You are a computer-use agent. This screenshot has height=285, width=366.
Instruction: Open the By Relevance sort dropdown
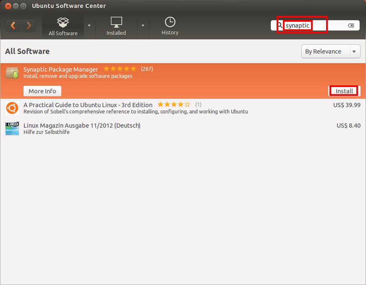click(x=331, y=51)
